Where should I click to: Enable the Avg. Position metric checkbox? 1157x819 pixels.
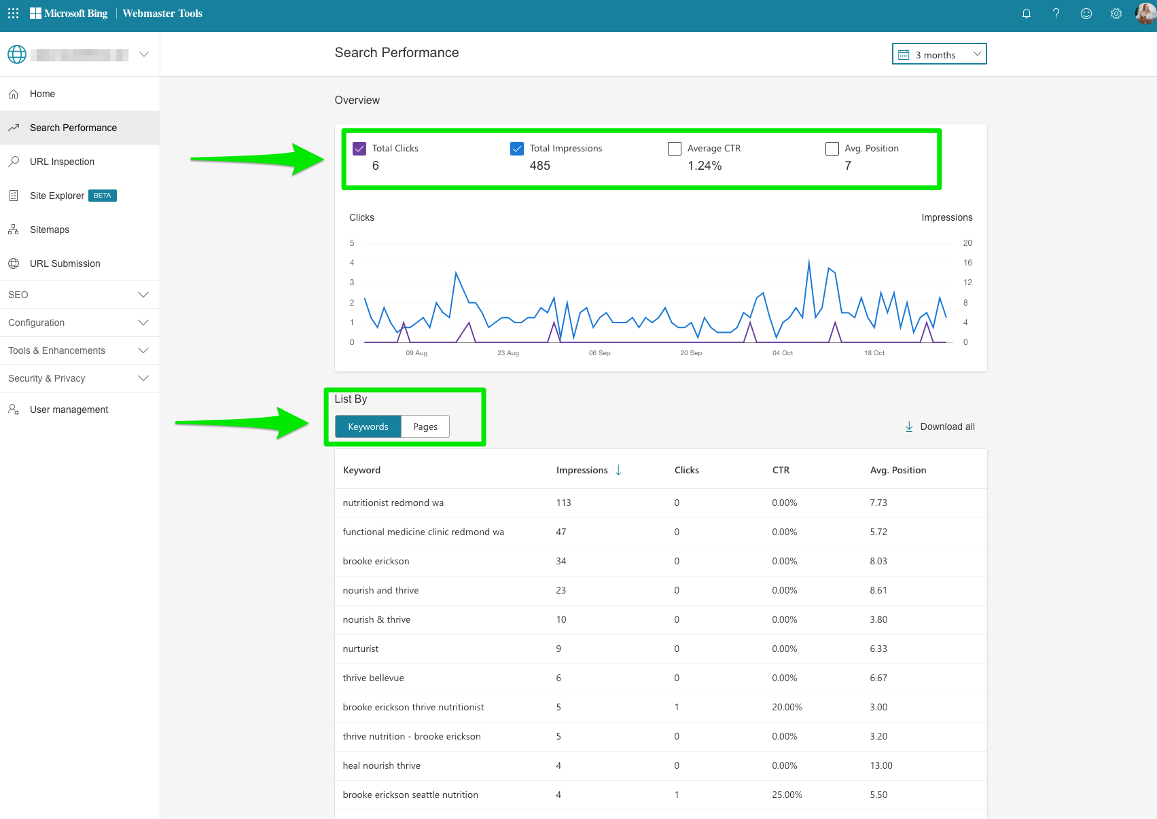point(832,148)
